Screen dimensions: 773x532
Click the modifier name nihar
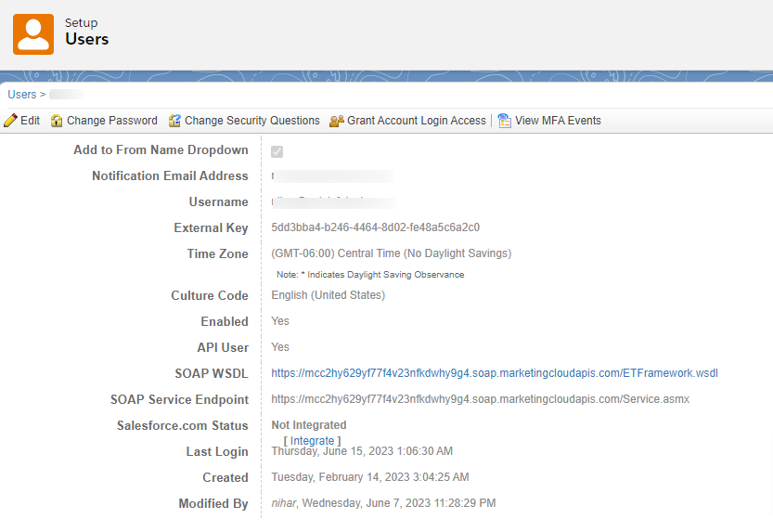point(283,503)
